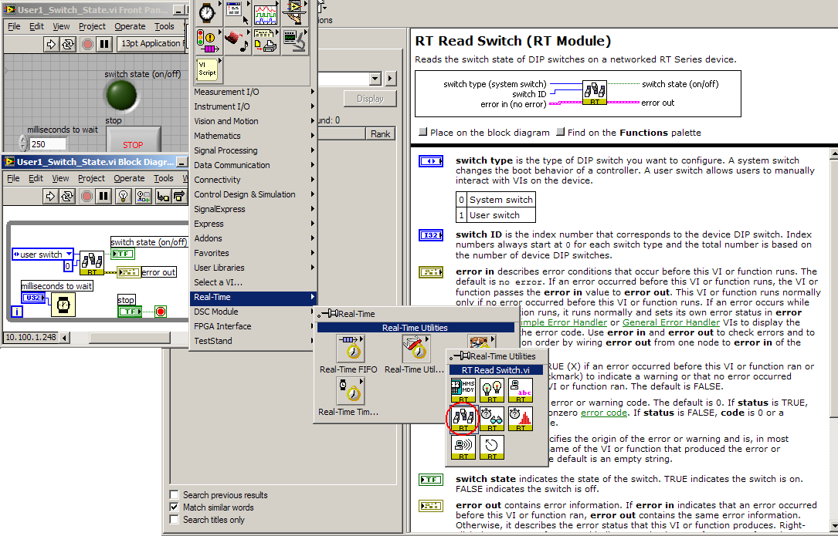The height and width of the screenshot is (536, 838).
Task: Open the Waveform palette icon
Action: pyautogui.click(x=266, y=12)
